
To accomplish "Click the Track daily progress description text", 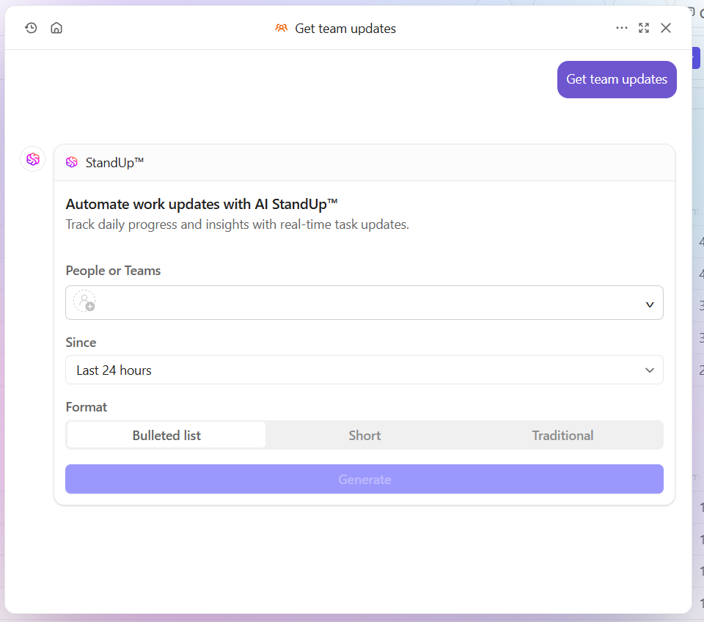I will point(237,224).
